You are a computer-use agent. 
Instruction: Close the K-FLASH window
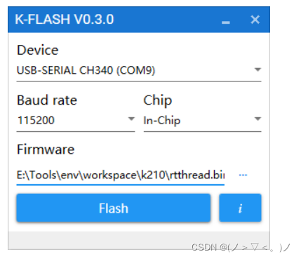(x=255, y=20)
